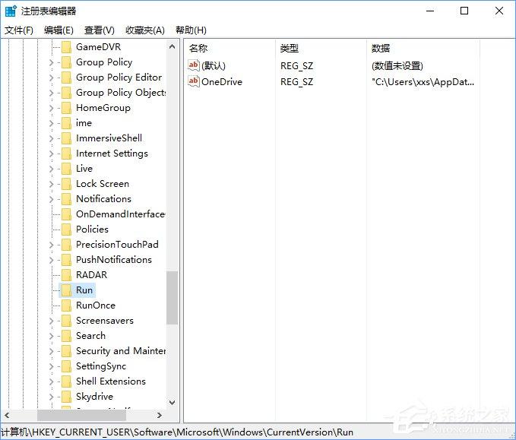Click the horizontal scrollbar left arrow
This screenshot has height=440, width=516.
7,415
